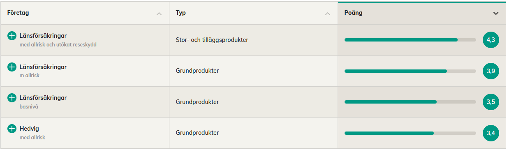The width and height of the screenshot is (507, 150).
Task: Click the score bar for Hedvig
Action: pyautogui.click(x=410, y=133)
